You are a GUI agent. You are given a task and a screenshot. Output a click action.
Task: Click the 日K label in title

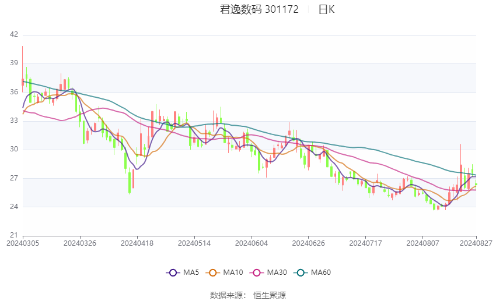326,9
